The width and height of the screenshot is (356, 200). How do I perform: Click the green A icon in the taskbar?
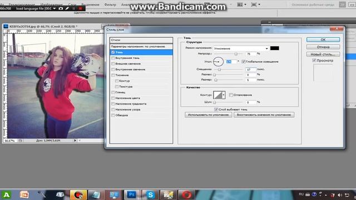tap(6, 194)
